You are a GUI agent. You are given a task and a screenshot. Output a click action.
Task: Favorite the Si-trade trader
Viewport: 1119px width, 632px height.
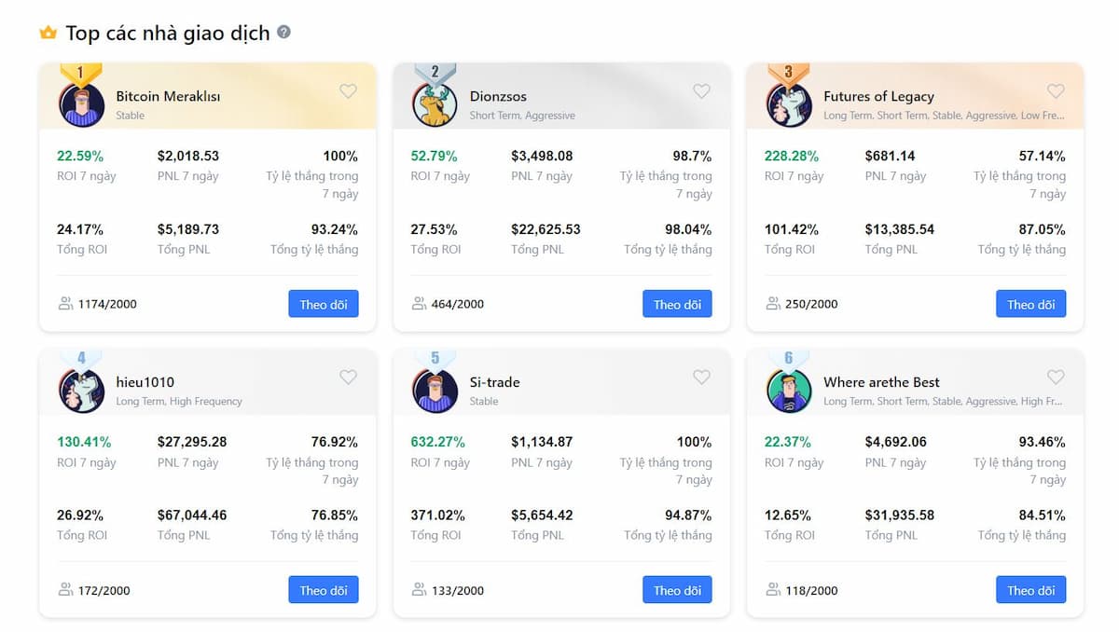pos(701,378)
